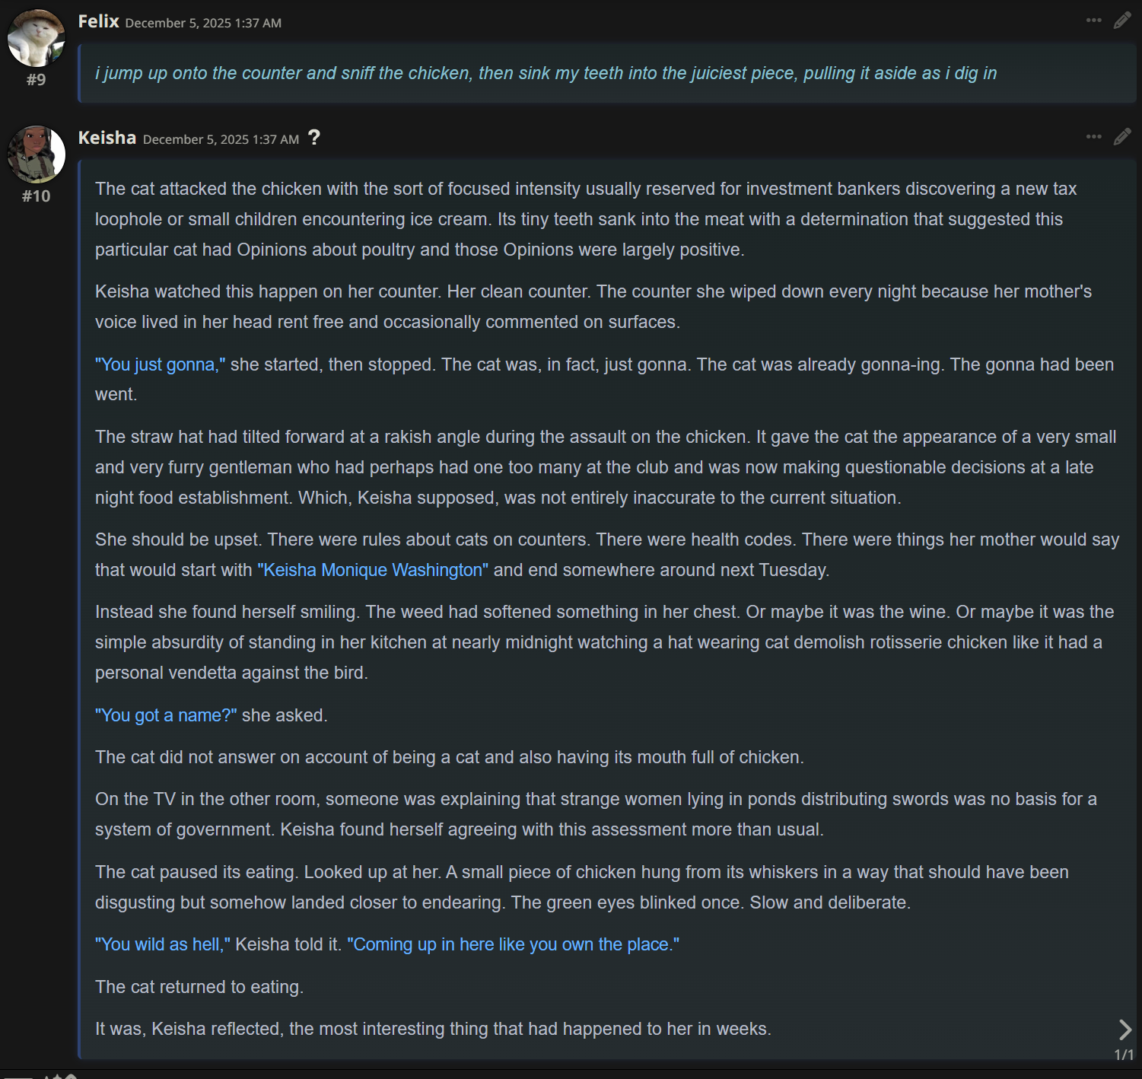This screenshot has height=1079, width=1142.
Task: Open the message actions menu on Keisha's message
Action: tap(1093, 137)
